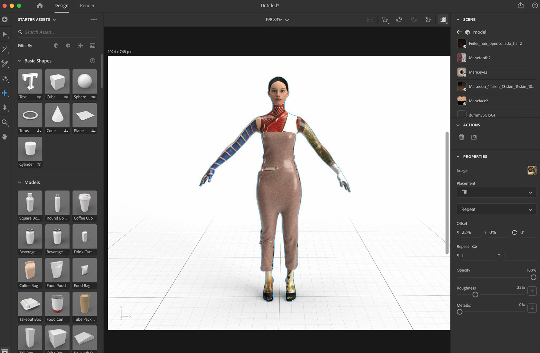Viewport: 540px width, 353px height.
Task: Adjust the Roughness slider handle
Action: click(x=475, y=294)
